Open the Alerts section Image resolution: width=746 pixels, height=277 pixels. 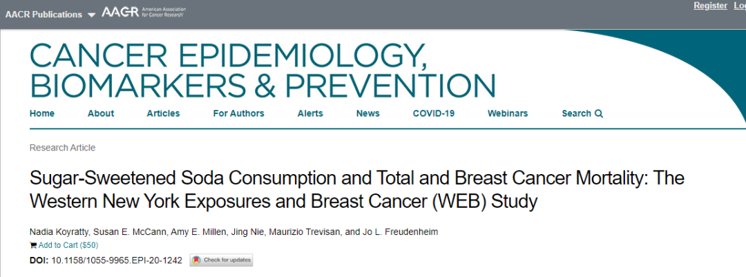tap(310, 113)
